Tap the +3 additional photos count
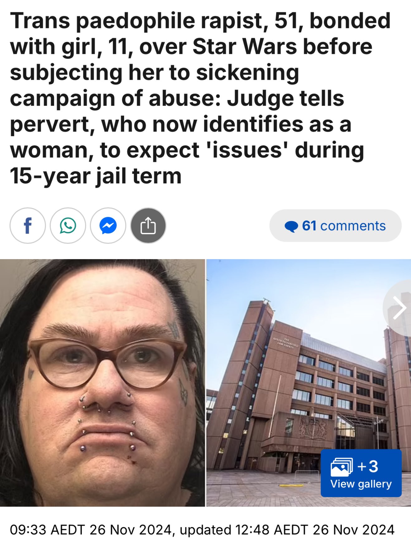The height and width of the screenshot is (540, 411). click(x=368, y=467)
